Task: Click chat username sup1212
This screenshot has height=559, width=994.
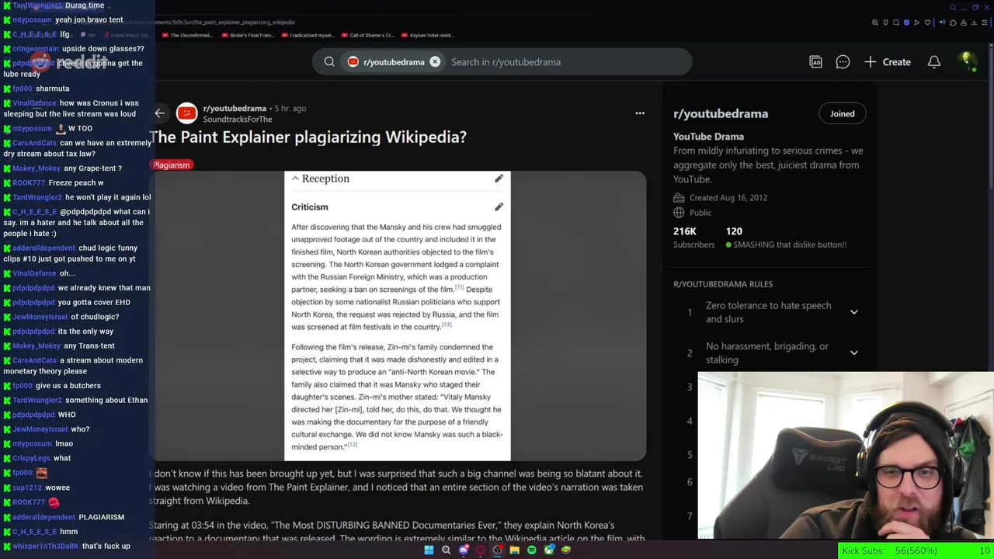Action: point(27,488)
